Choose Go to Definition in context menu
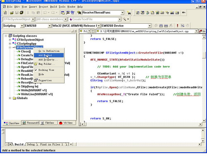 tap(49, 51)
